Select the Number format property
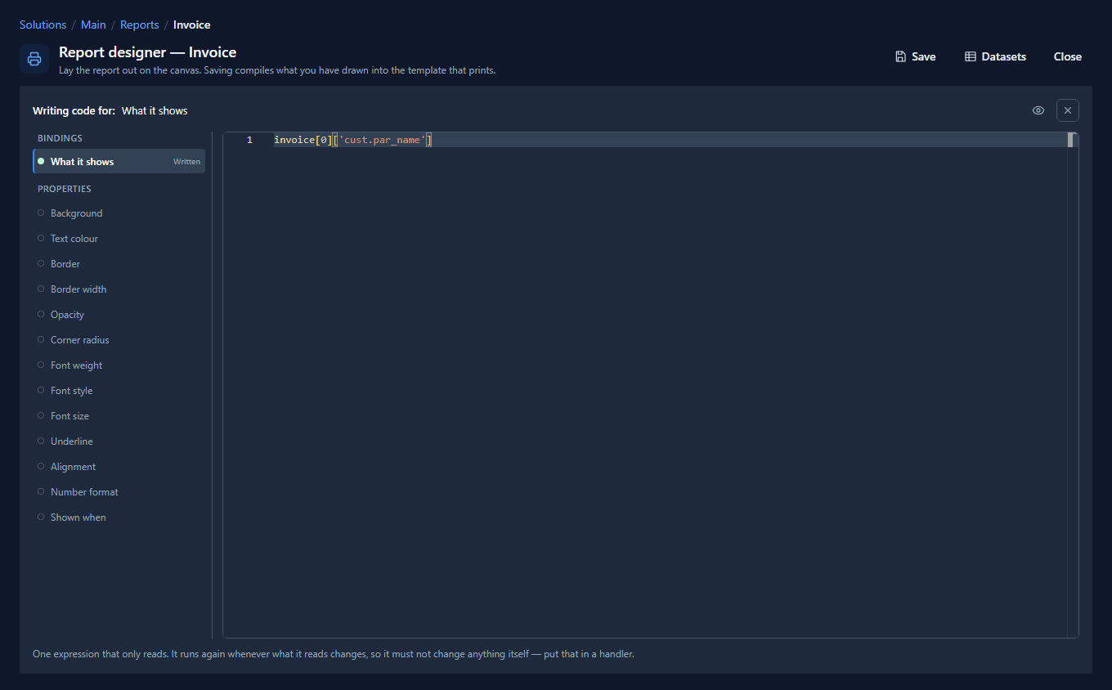Image resolution: width=1112 pixels, height=690 pixels. click(119, 491)
